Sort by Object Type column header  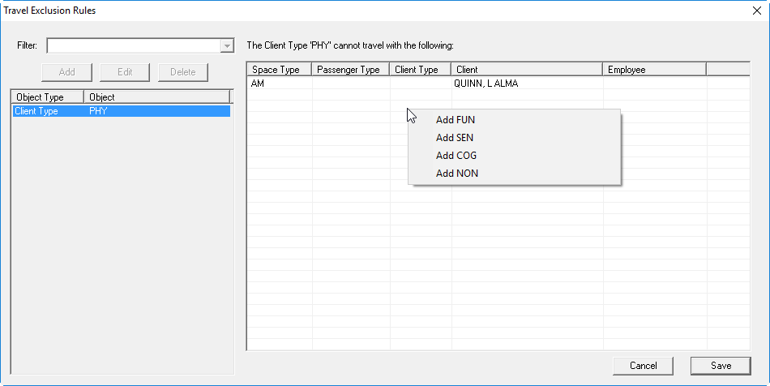[x=48, y=97]
